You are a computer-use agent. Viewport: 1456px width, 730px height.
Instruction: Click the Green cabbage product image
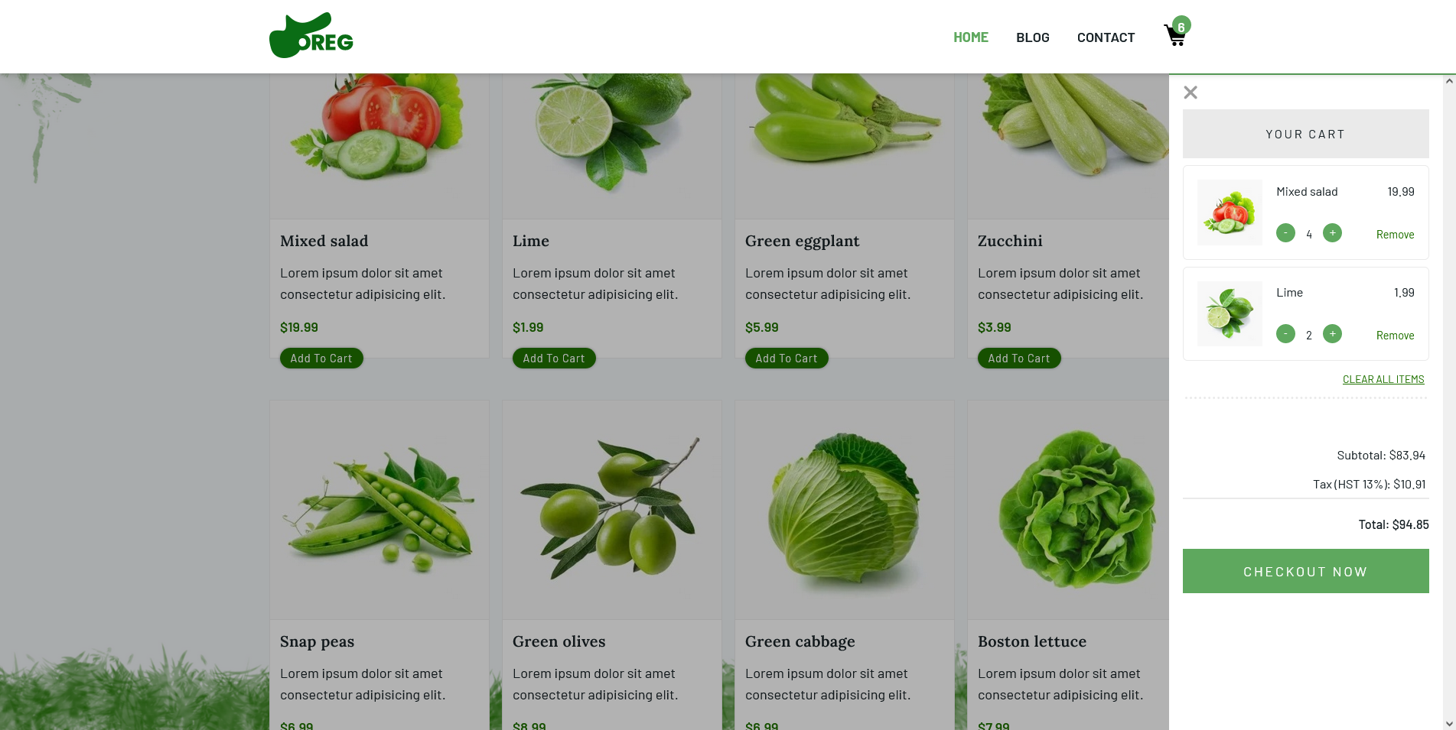(x=844, y=511)
